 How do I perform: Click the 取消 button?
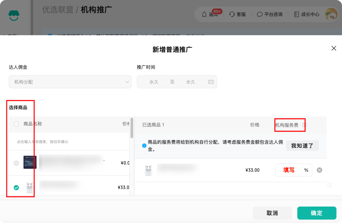click(x=272, y=213)
